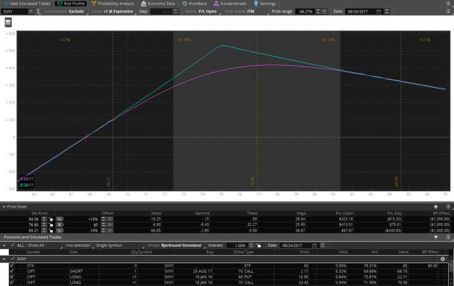
Task: Click the notes icon above the chart
Action: click(x=9, y=22)
